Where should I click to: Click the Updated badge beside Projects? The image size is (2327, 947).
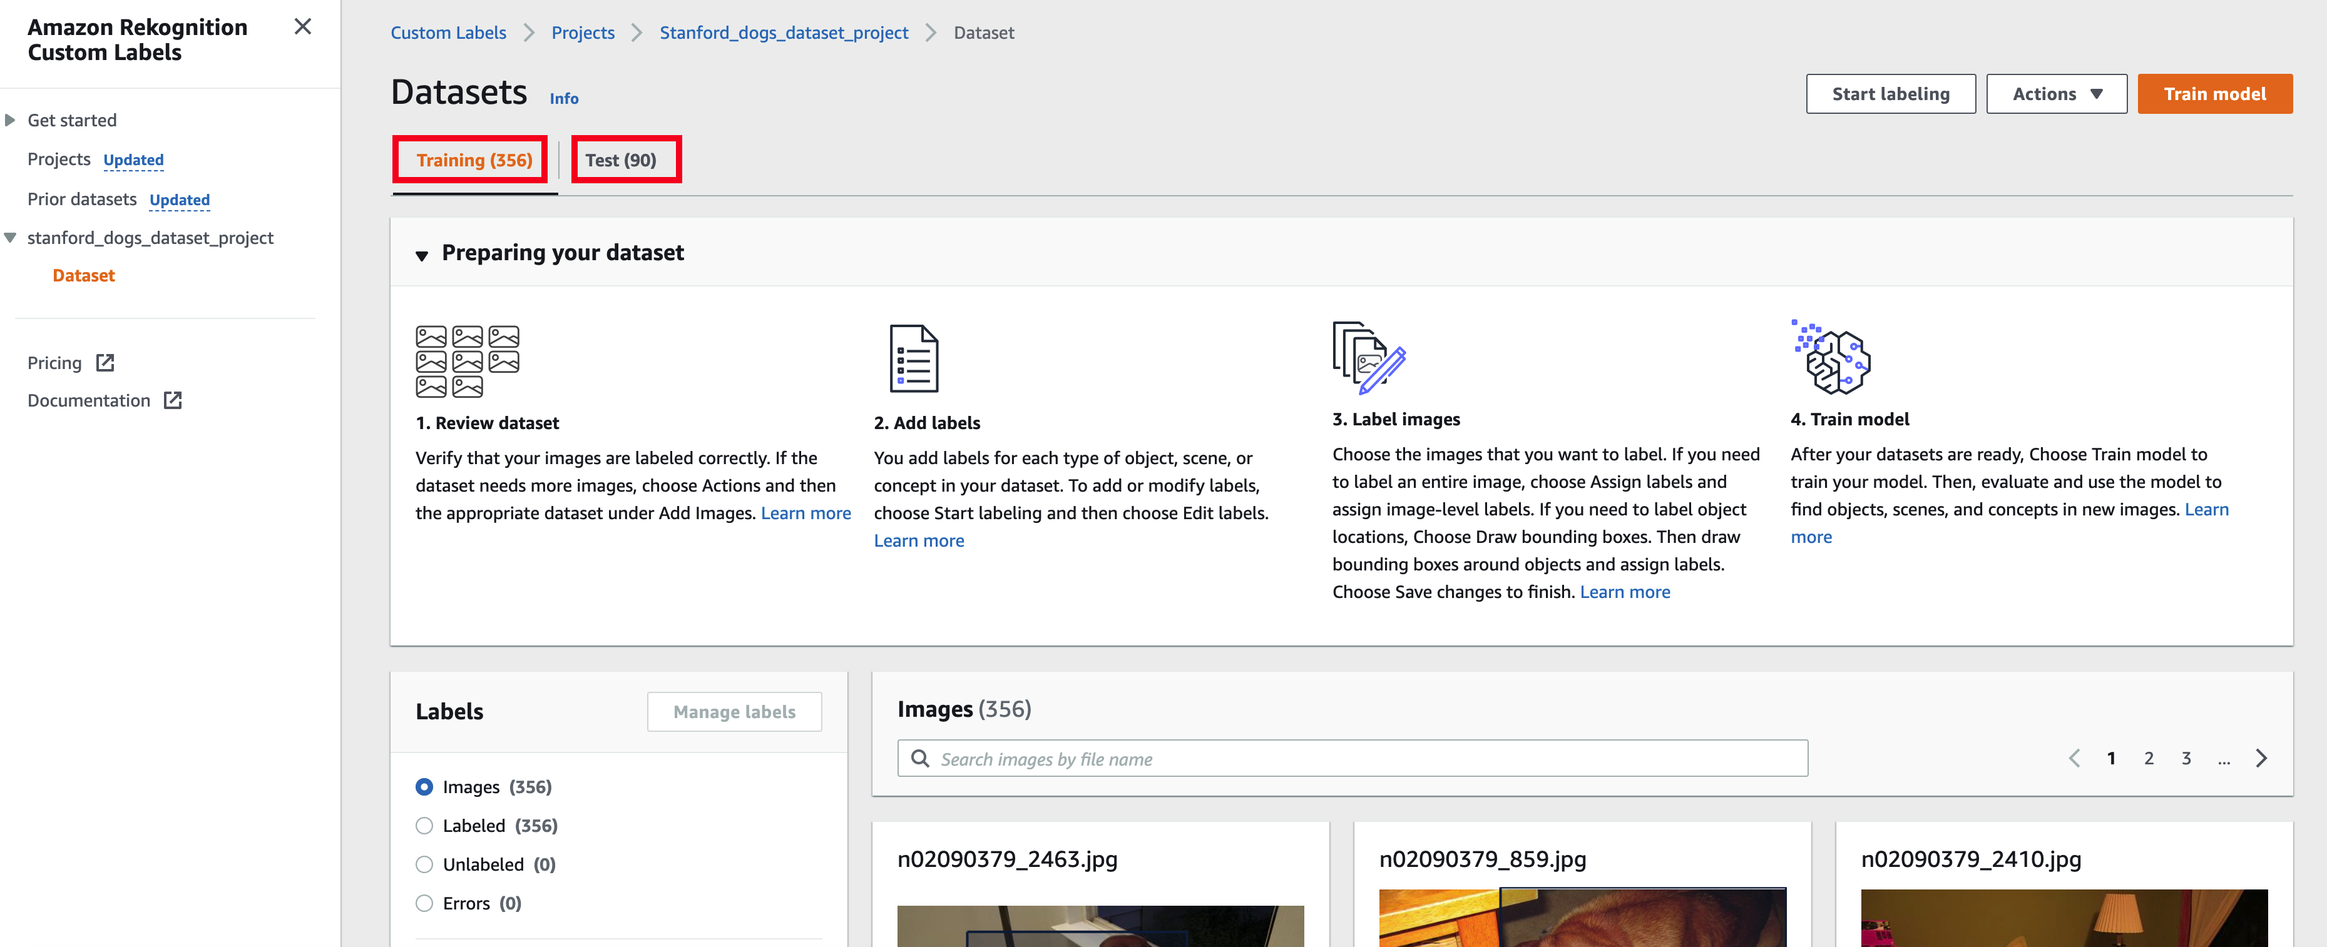[x=134, y=160]
